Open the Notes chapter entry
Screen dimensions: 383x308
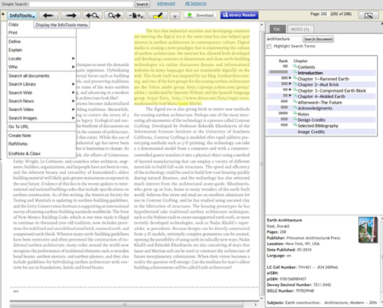tap(303, 114)
